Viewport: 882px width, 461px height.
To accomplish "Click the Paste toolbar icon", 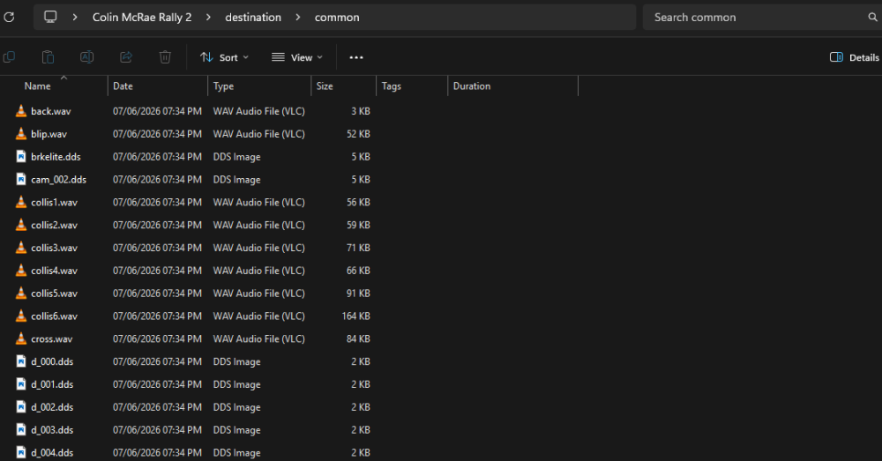I will click(48, 56).
